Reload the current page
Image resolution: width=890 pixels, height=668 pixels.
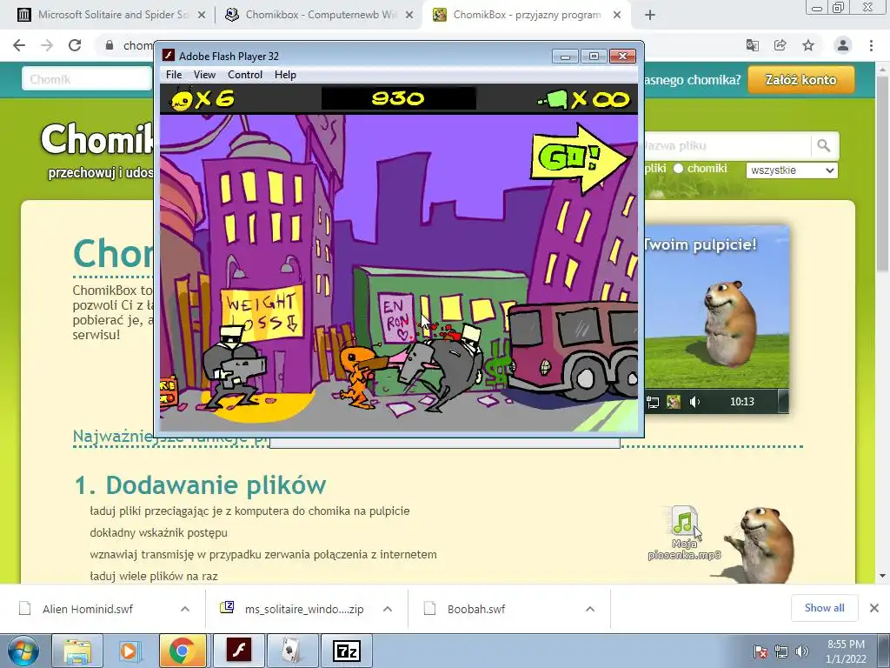75,45
